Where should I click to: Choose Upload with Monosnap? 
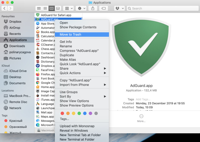point(82,126)
